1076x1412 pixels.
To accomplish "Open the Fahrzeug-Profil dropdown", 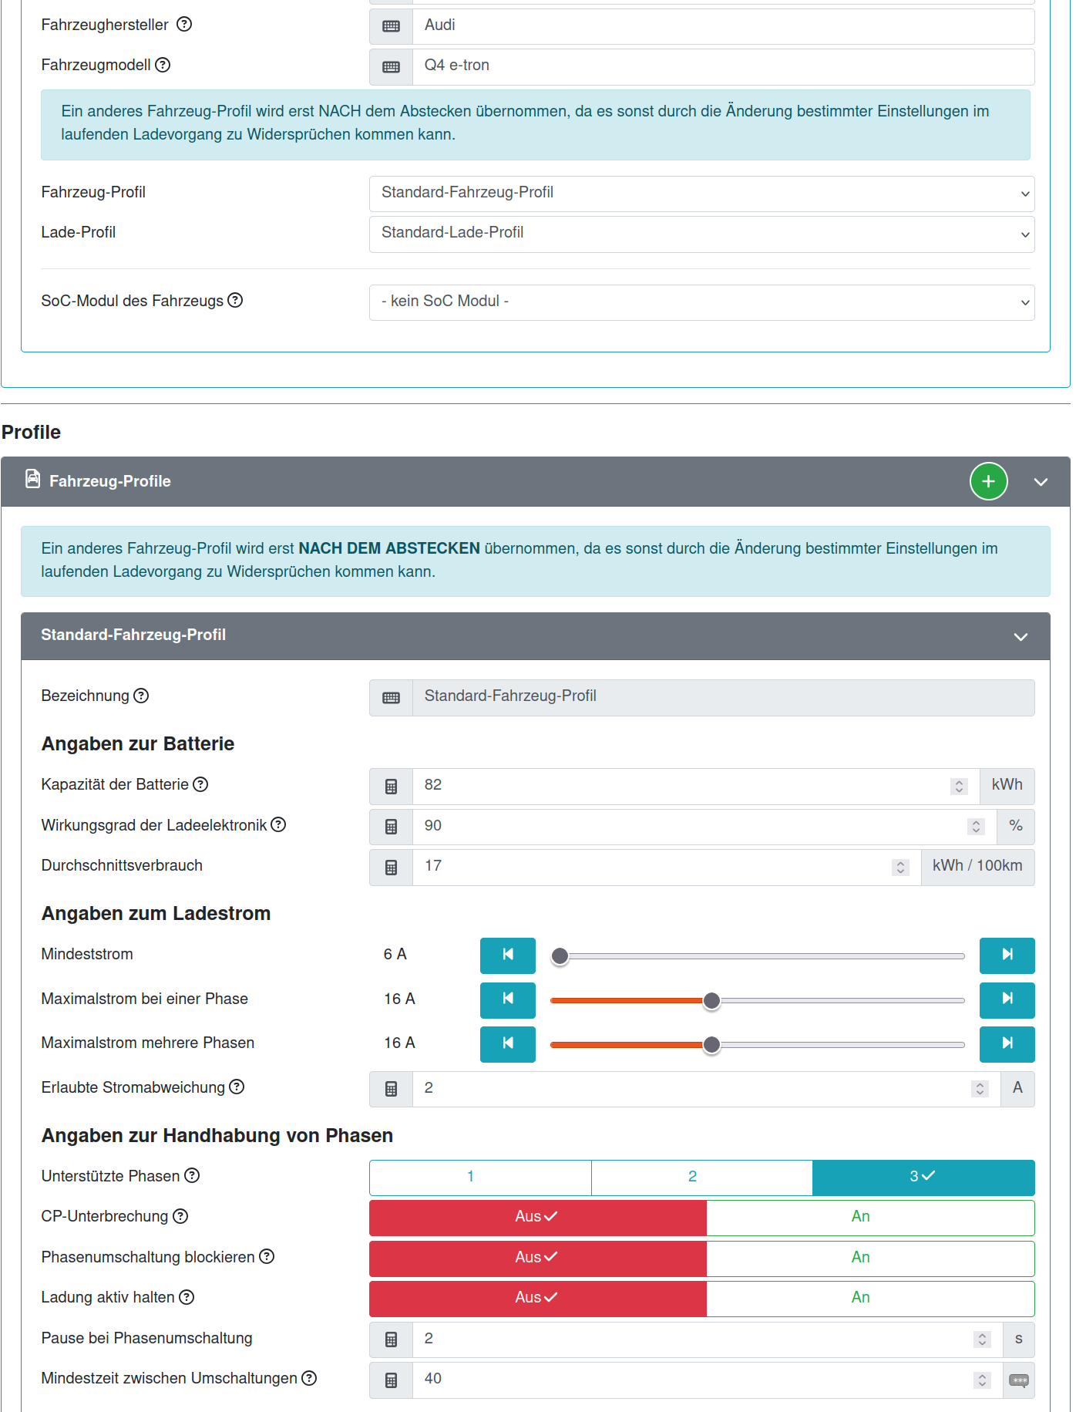I will pos(702,194).
